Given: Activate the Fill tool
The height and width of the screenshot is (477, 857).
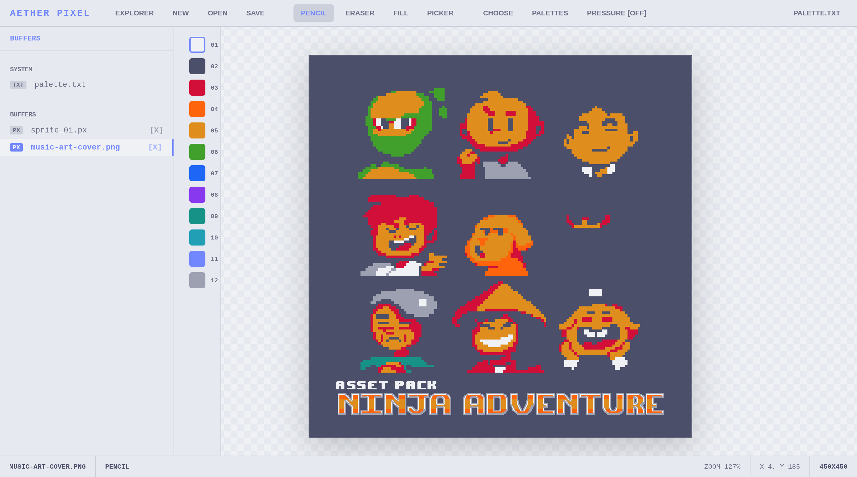Looking at the screenshot, I should coord(400,13).
